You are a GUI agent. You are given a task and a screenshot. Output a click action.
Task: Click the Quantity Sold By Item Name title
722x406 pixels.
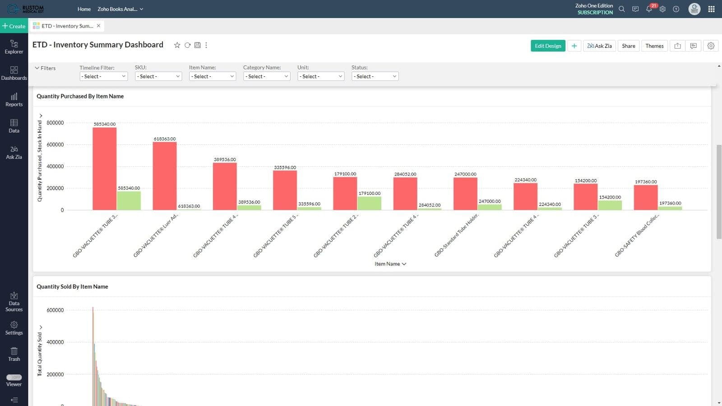coord(72,286)
